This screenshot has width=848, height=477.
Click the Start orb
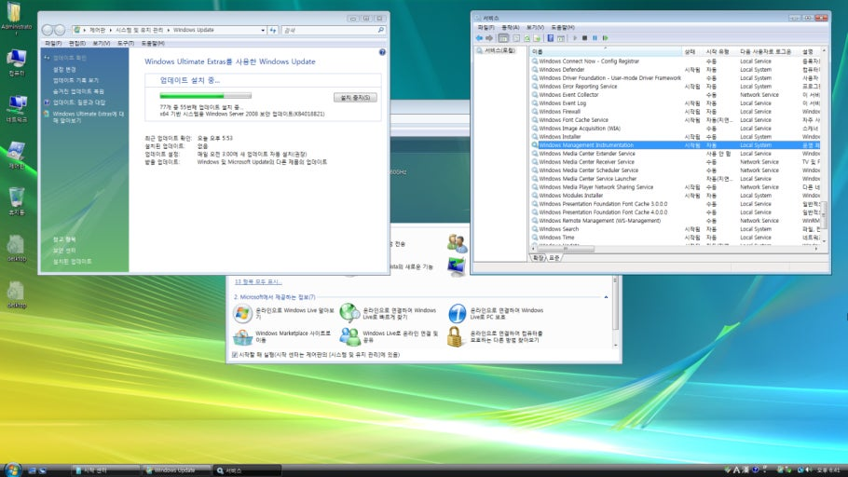pos(12,470)
